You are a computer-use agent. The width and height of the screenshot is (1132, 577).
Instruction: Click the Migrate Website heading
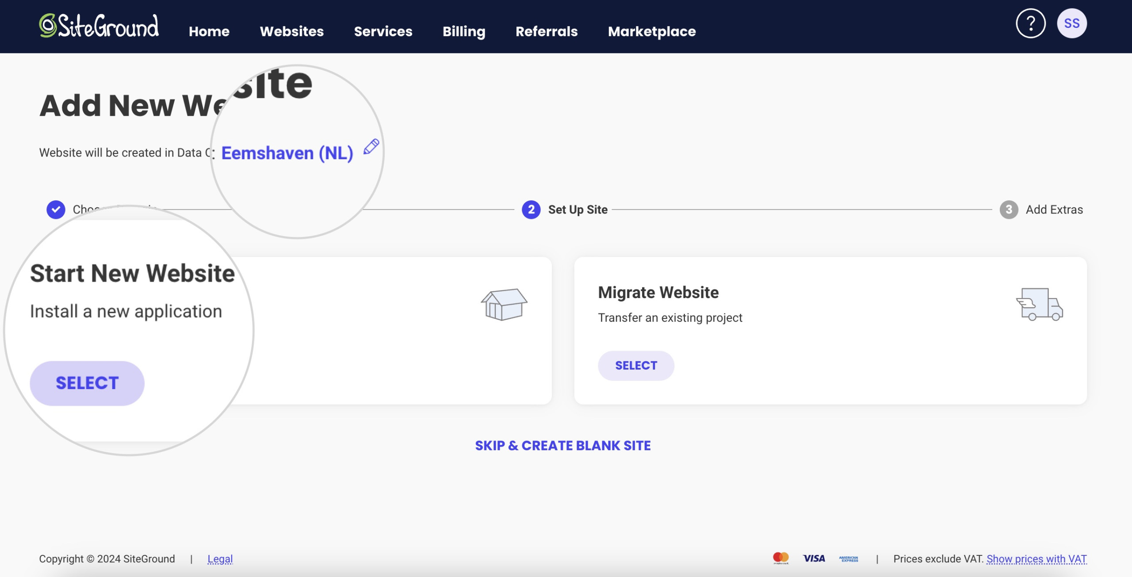658,292
